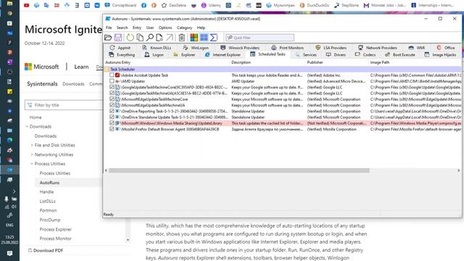Expand Networking Utilities in sidebar
Image resolution: width=464 pixels, height=261 pixels.
32,154
